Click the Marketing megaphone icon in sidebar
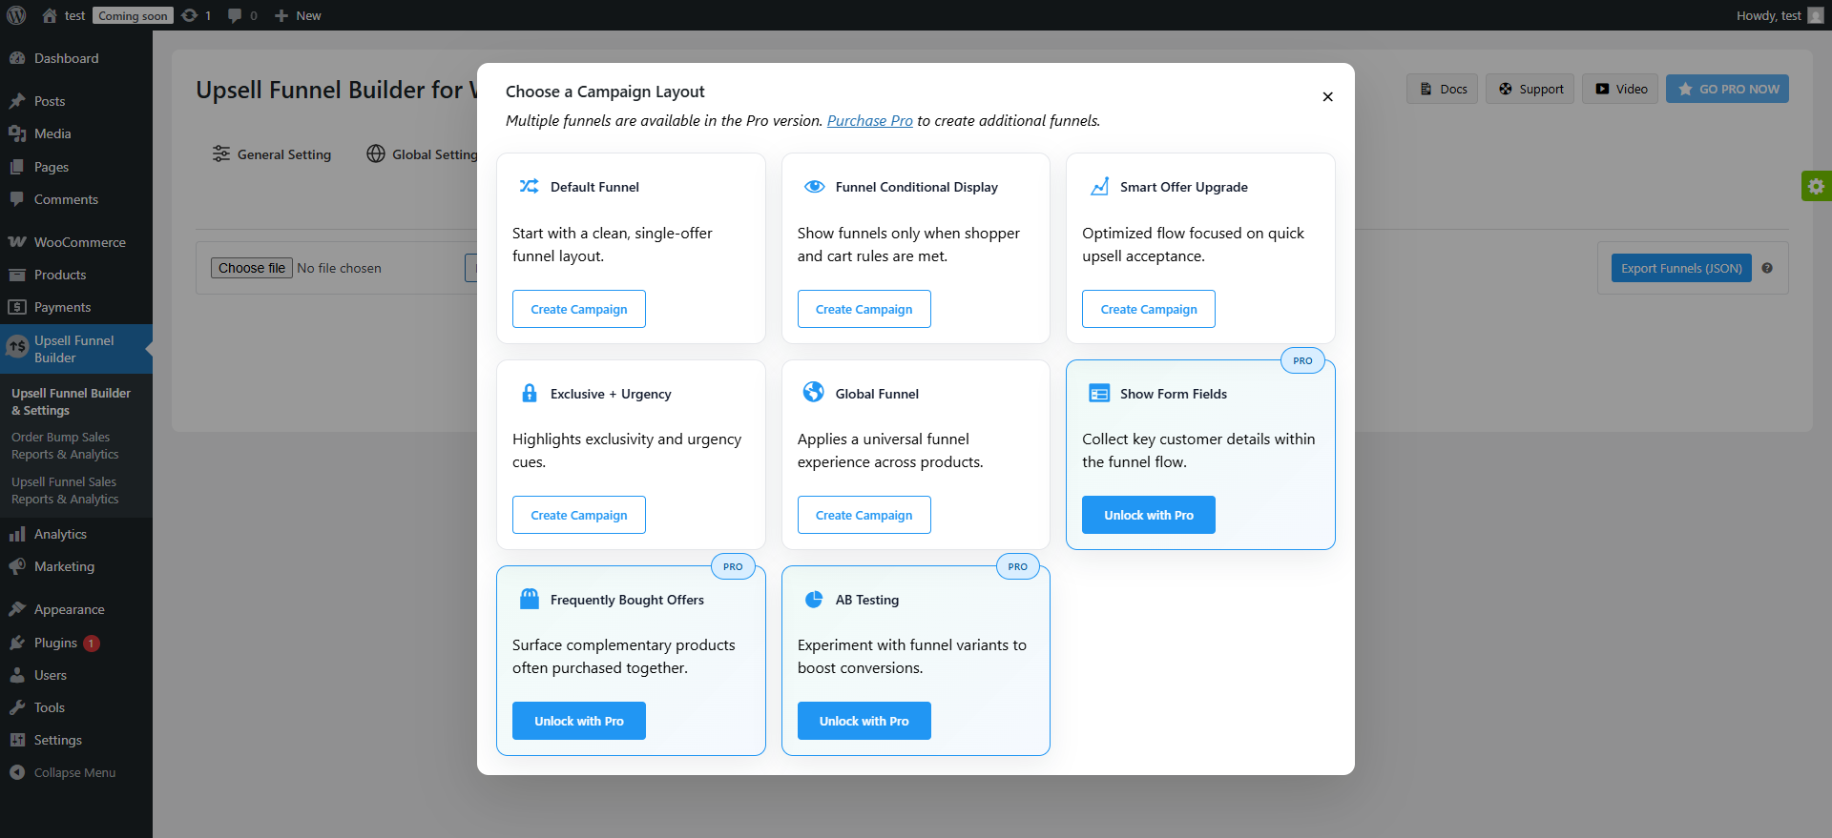The height and width of the screenshot is (838, 1832). (x=17, y=566)
